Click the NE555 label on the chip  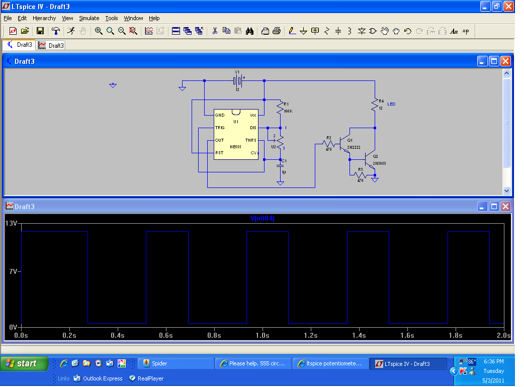pyautogui.click(x=236, y=147)
